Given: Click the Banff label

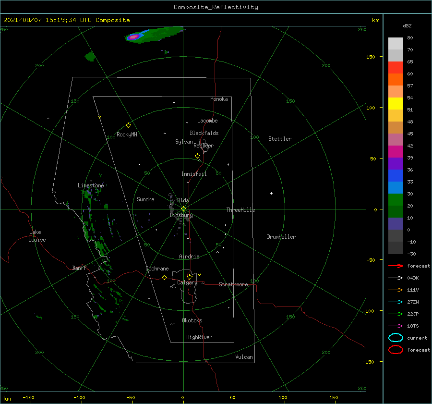Looking at the screenshot, I should click(79, 268).
